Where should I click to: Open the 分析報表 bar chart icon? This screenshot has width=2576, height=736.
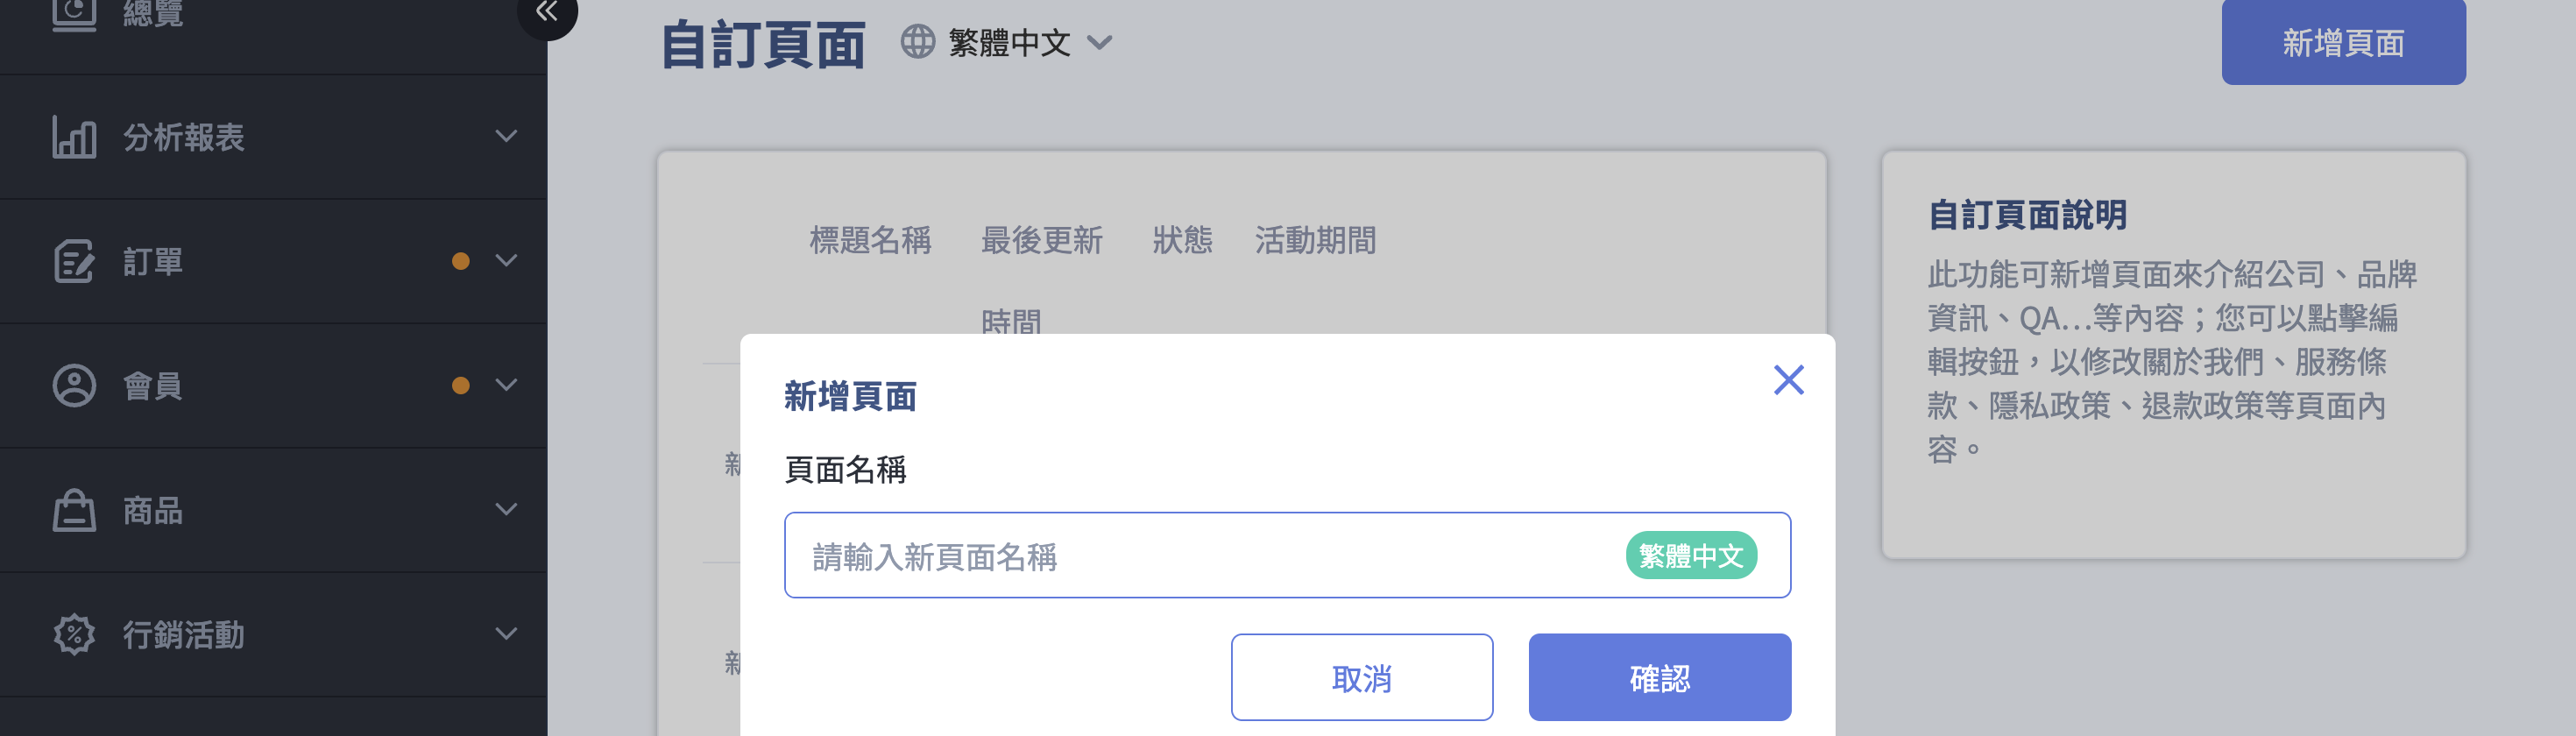[x=74, y=137]
